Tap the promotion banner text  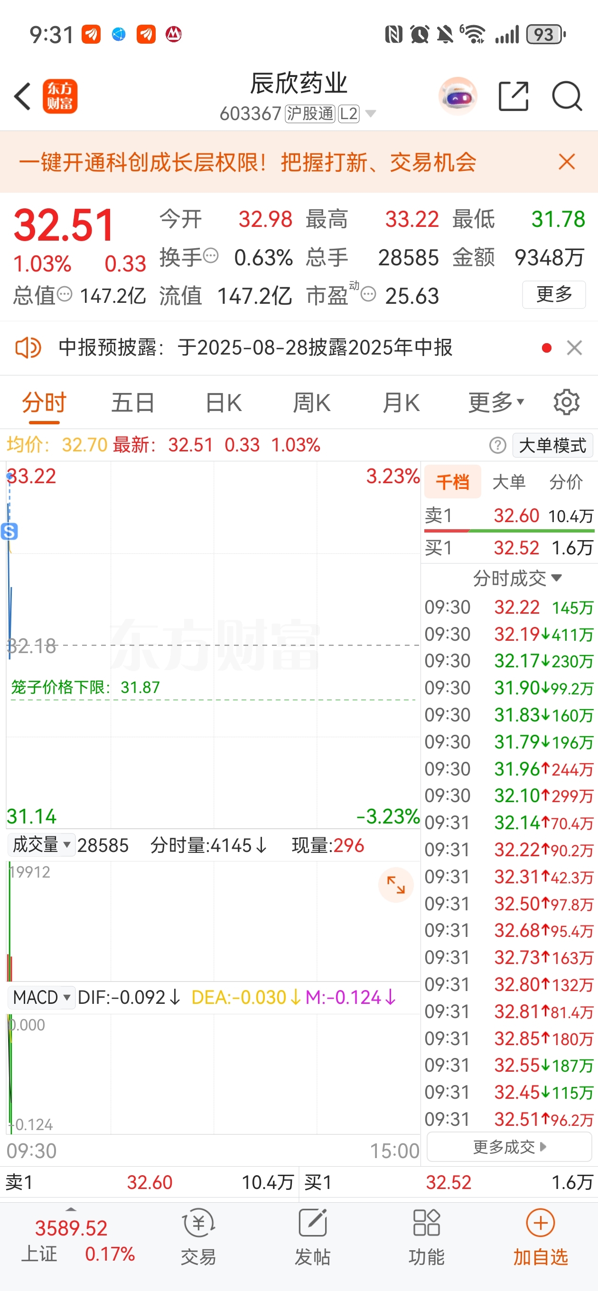pos(248,162)
